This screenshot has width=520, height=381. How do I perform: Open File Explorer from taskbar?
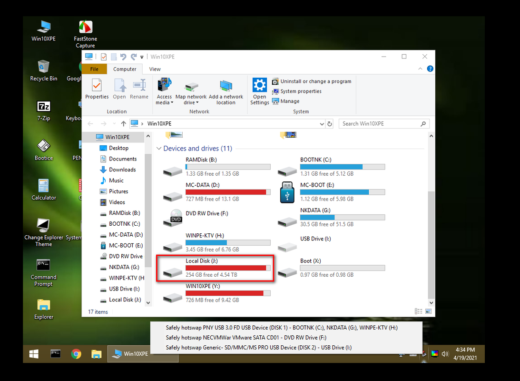[x=97, y=354]
